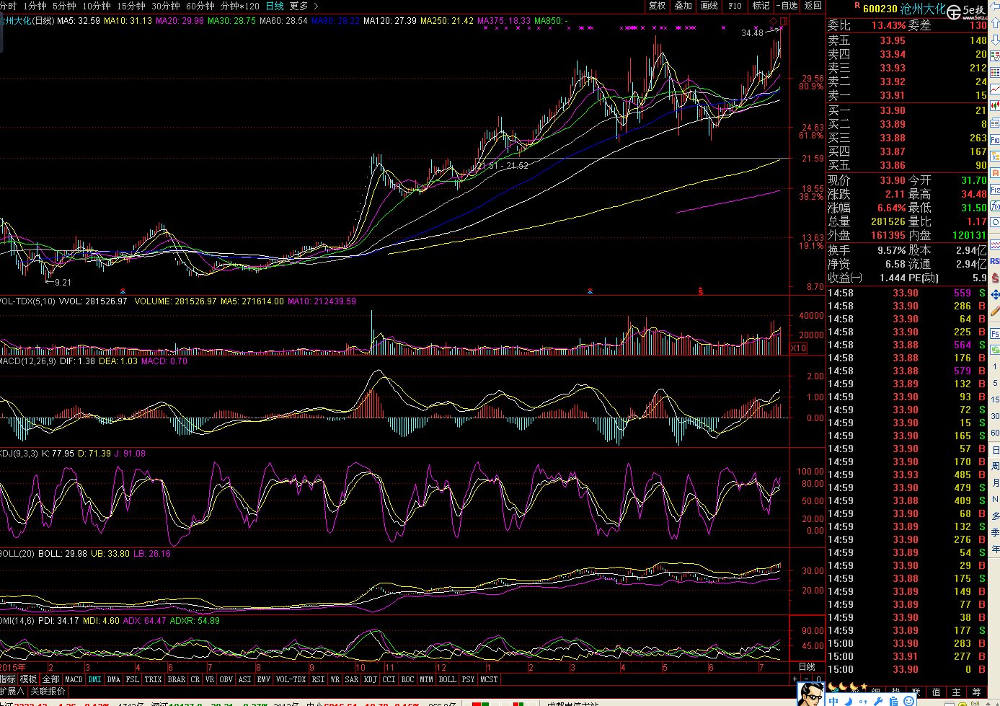The image size is (1000, 706).
Task: Click the back arrow icon in right sidebar
Action: 995,6
